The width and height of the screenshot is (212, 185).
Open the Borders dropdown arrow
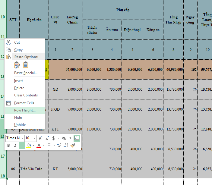point(54,146)
